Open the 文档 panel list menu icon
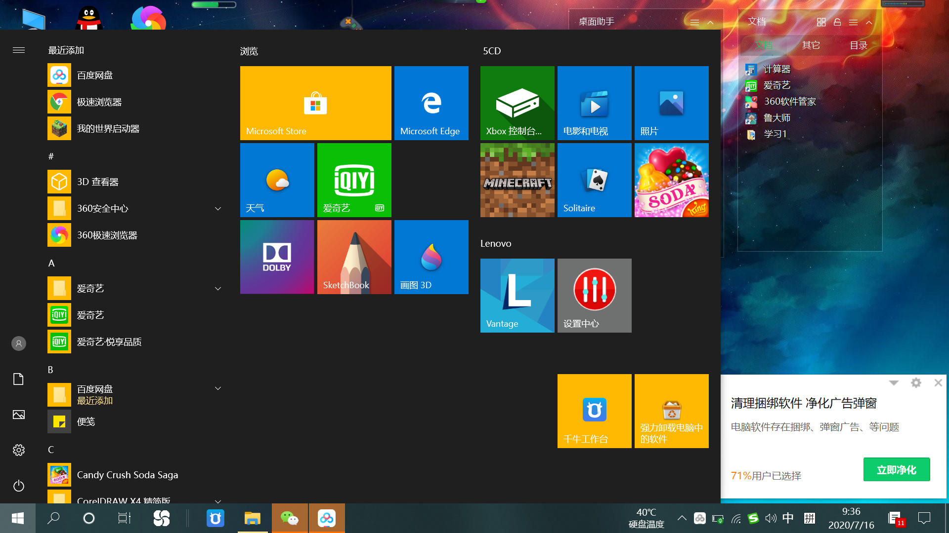The height and width of the screenshot is (533, 949). click(853, 22)
